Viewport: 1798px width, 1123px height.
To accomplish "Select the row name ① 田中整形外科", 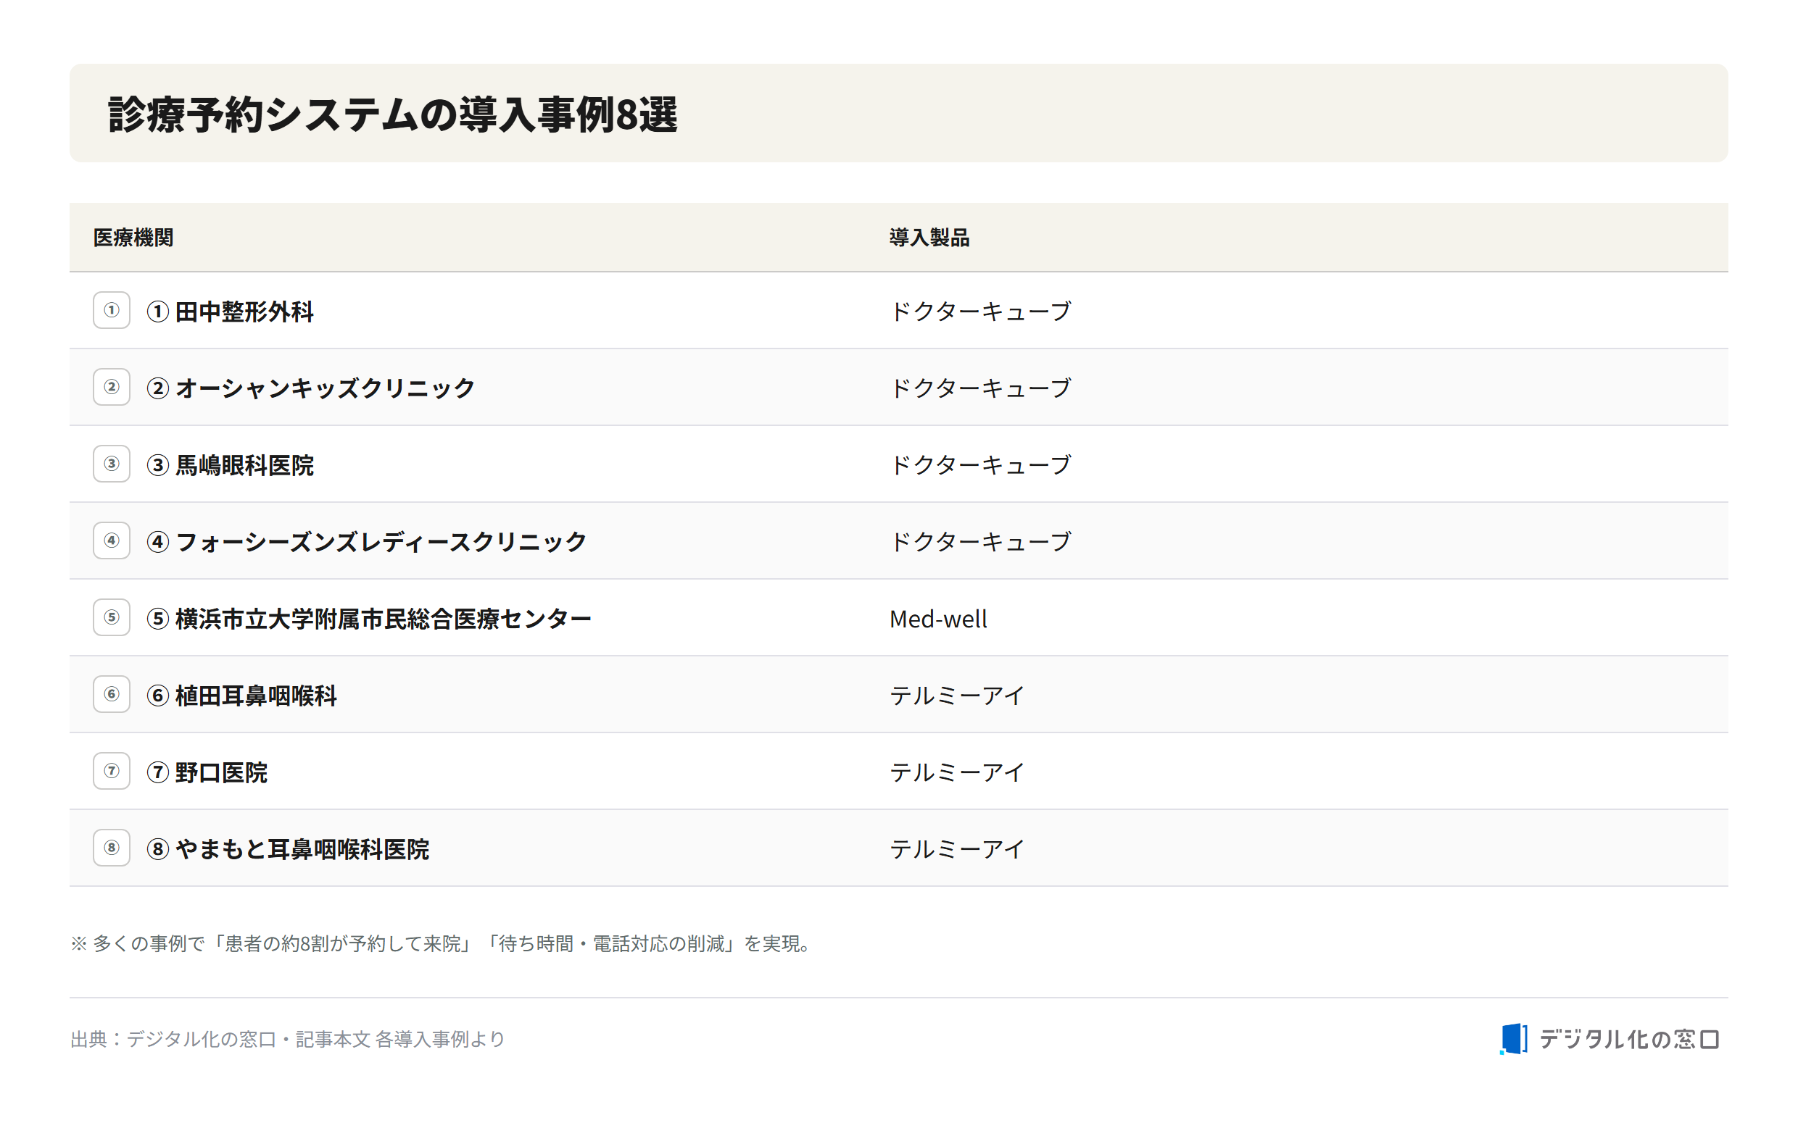I will pos(231,312).
